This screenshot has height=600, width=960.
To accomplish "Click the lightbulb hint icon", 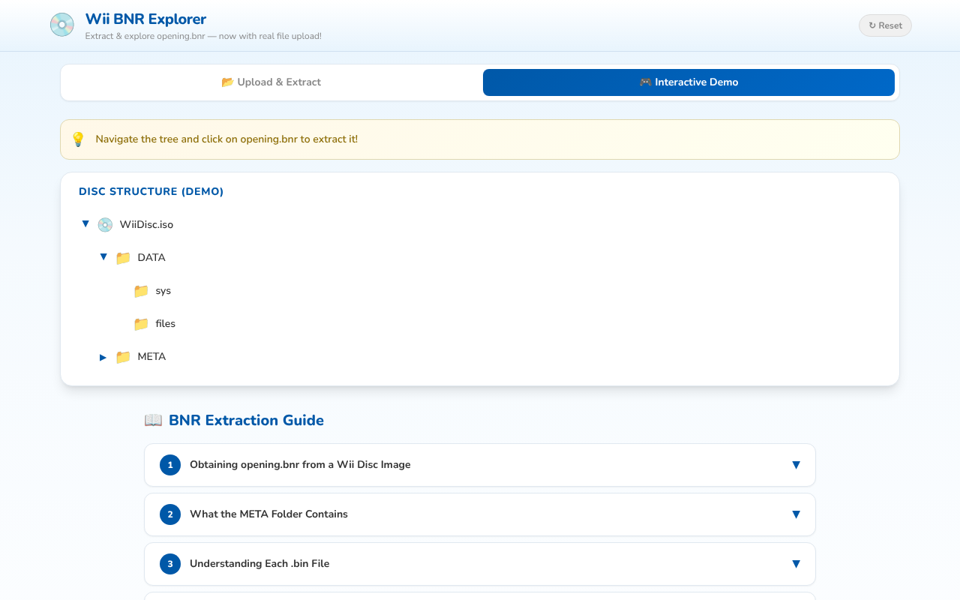I will click(78, 139).
